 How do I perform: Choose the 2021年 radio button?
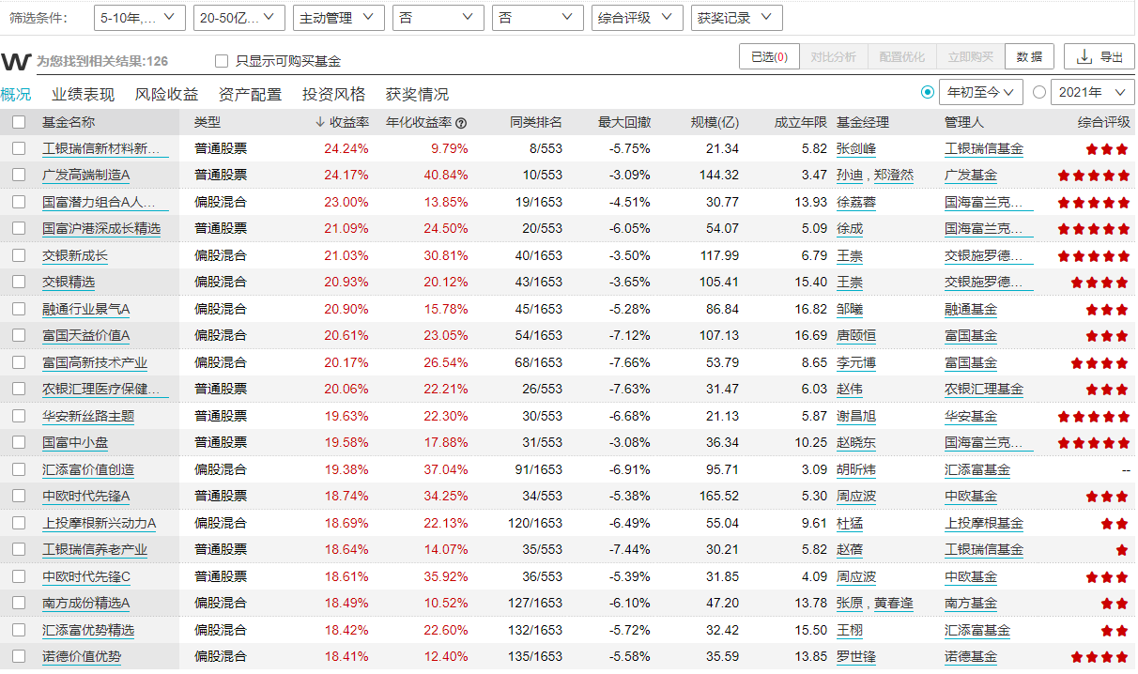tap(1039, 92)
